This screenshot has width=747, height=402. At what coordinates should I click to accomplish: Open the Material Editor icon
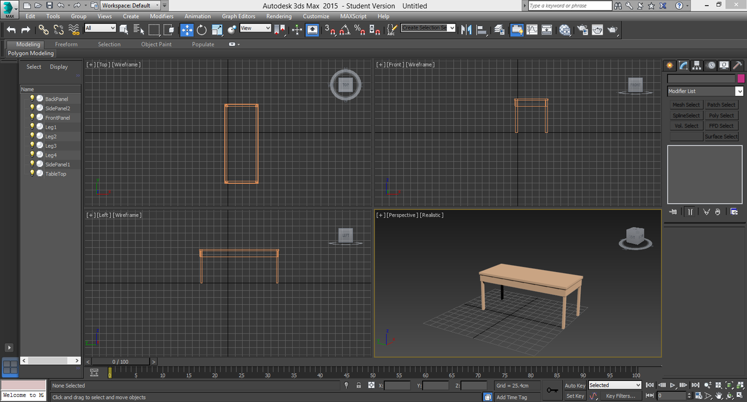coord(565,29)
